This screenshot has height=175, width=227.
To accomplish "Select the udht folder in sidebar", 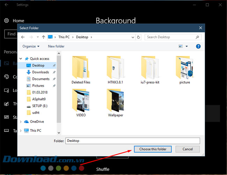I will pos(36,112).
